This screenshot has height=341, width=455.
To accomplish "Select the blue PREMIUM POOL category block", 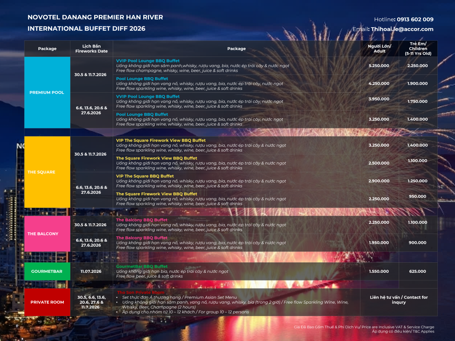I will coord(47,92).
